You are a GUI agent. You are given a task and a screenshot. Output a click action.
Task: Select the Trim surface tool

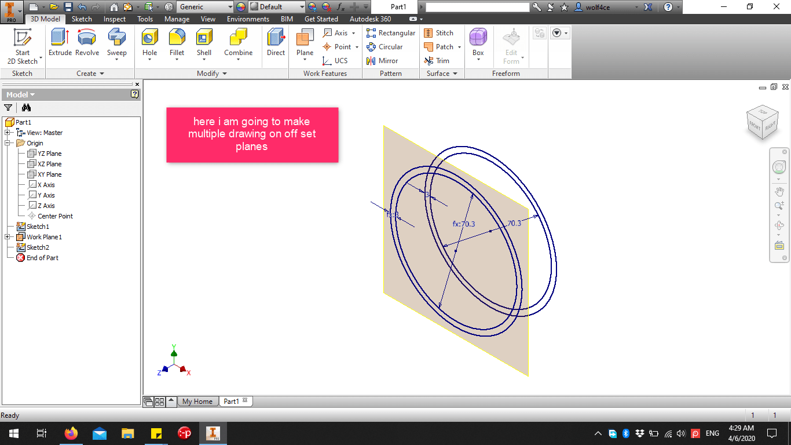click(x=437, y=61)
